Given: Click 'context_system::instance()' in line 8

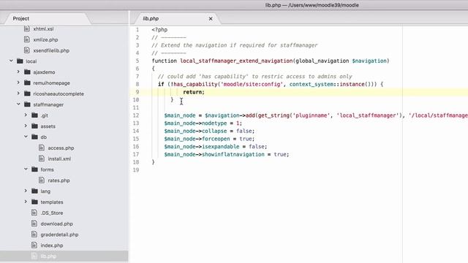Looking at the screenshot, I should (x=331, y=84).
